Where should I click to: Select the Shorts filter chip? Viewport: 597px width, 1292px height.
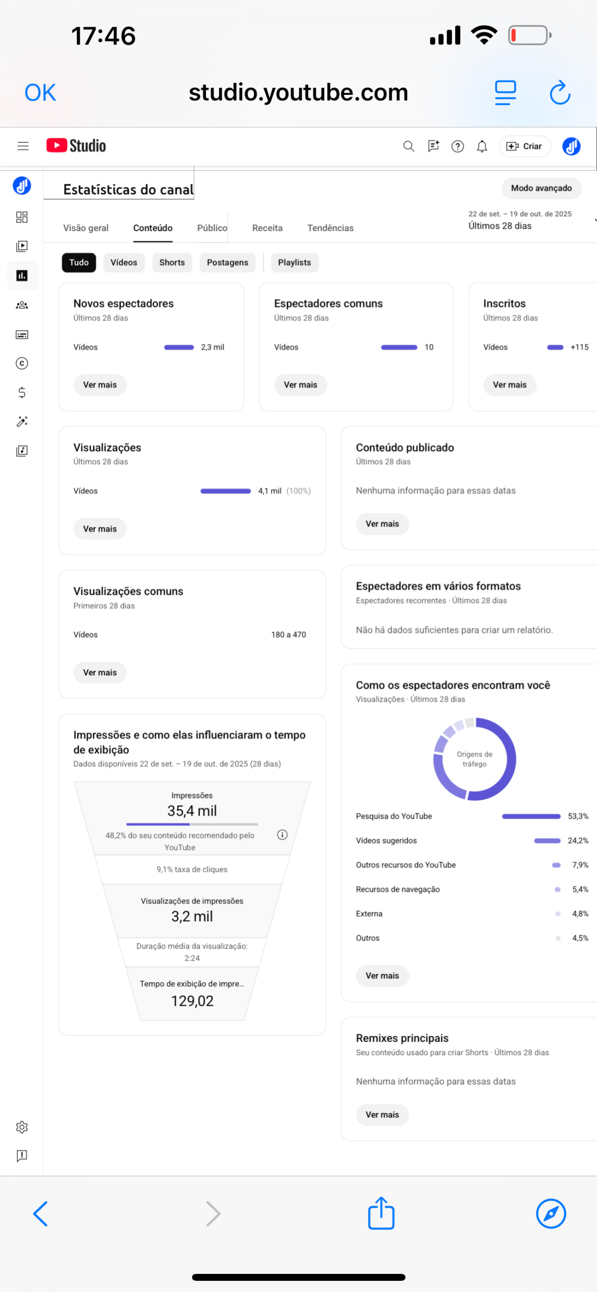[x=172, y=262]
